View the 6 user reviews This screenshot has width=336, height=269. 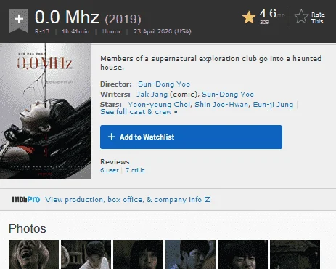click(110, 170)
